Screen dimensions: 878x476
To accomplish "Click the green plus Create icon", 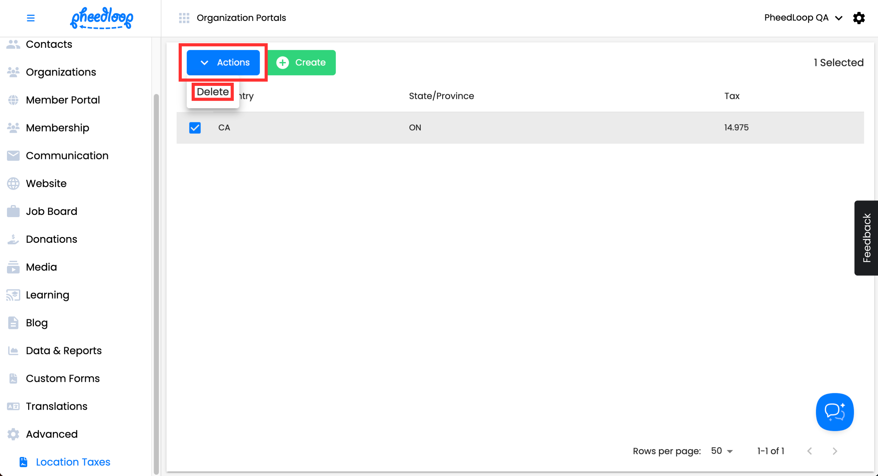I will tap(283, 62).
